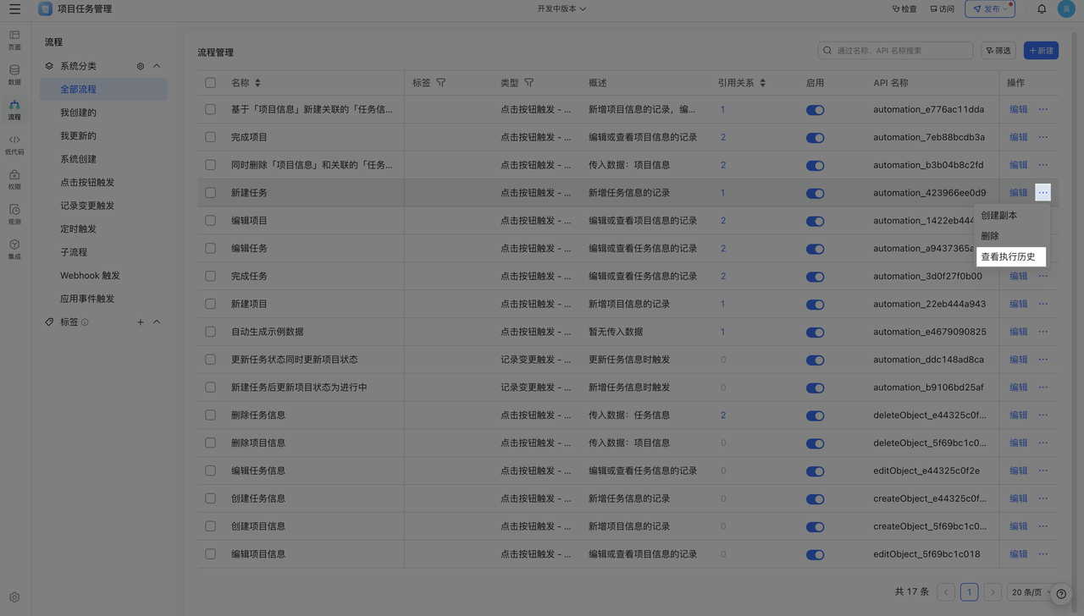Open the hamburger menu at top left
This screenshot has height=616, width=1084.
point(14,9)
